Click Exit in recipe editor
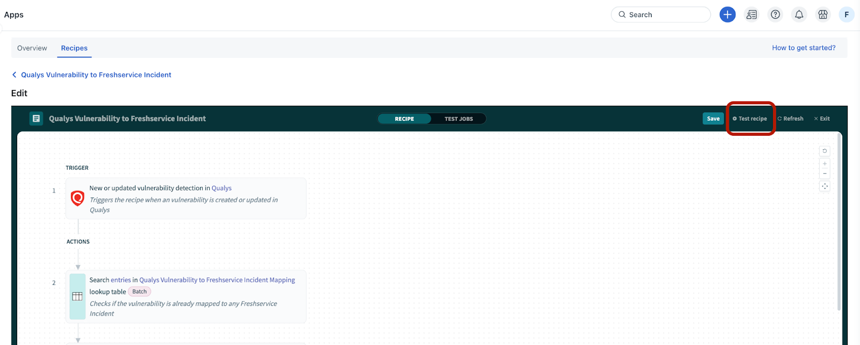The height and width of the screenshot is (345, 860). tap(822, 119)
